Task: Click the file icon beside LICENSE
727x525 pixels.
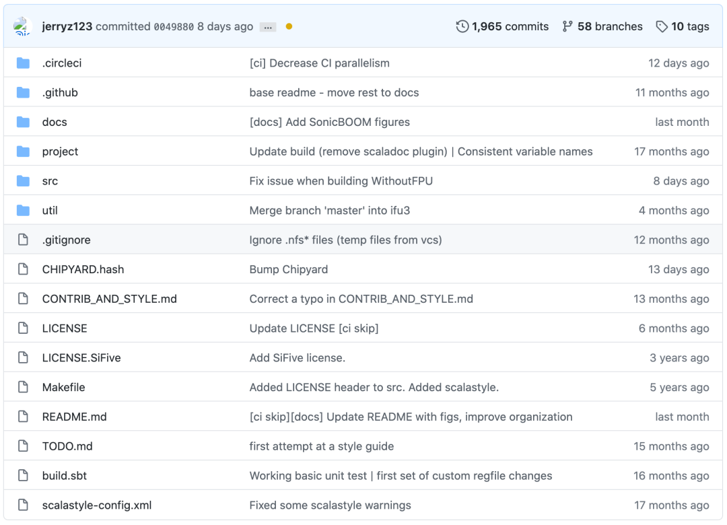Action: pos(23,328)
